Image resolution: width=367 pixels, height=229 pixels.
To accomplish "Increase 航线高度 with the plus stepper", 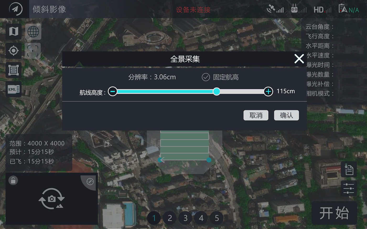I will (x=268, y=92).
